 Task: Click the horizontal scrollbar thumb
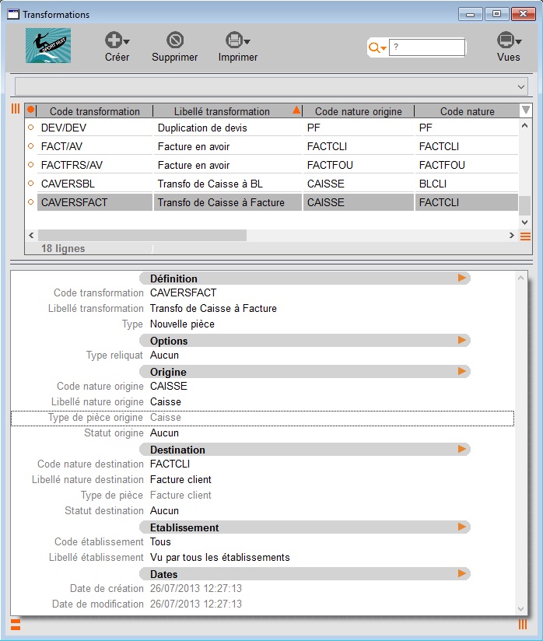pos(142,235)
